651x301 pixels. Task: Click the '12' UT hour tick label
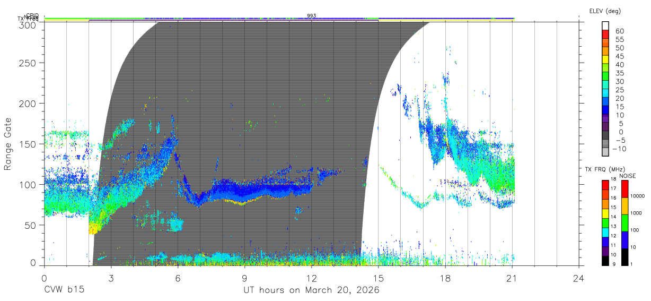coord(312,278)
